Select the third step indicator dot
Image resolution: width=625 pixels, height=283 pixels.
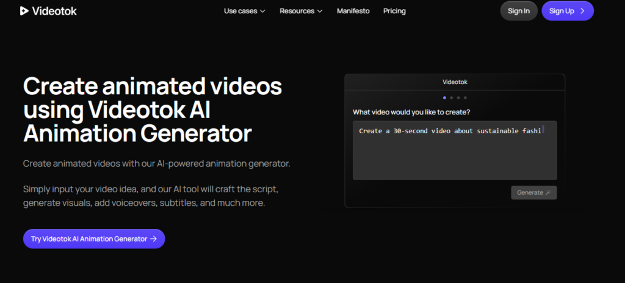pyautogui.click(x=458, y=98)
